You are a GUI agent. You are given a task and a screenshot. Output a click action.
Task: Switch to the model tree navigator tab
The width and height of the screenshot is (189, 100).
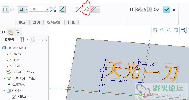point(3,32)
